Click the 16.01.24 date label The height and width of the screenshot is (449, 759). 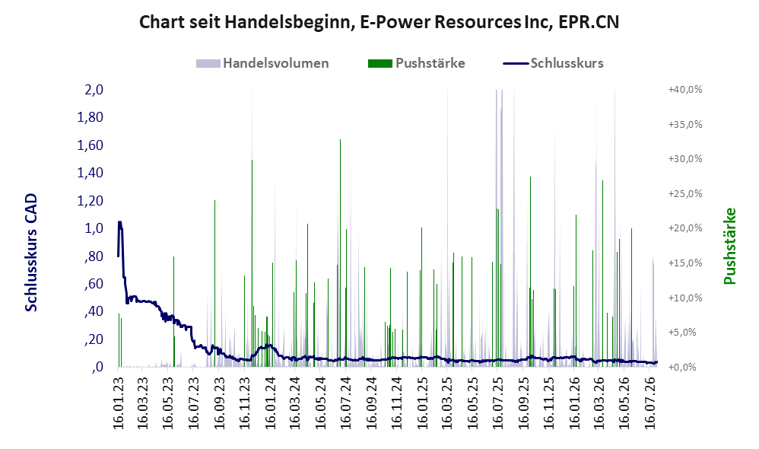point(270,403)
